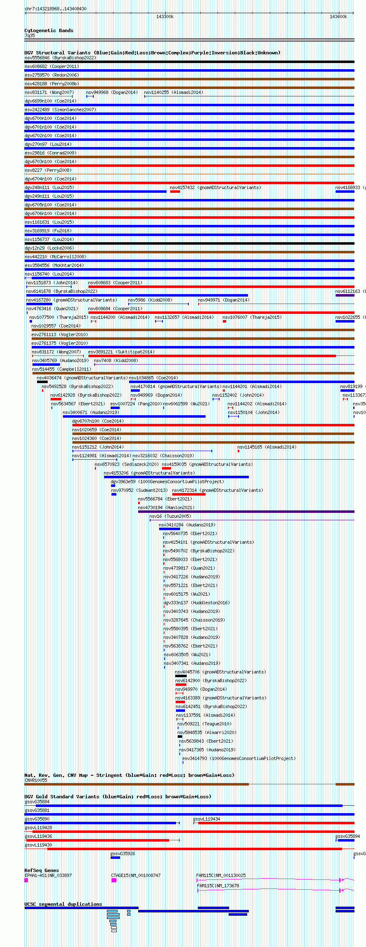Image resolution: width=366 pixels, height=947 pixels.
Task: Open nsv428188 (Perry2008b) variant entry
Action: click(51, 84)
